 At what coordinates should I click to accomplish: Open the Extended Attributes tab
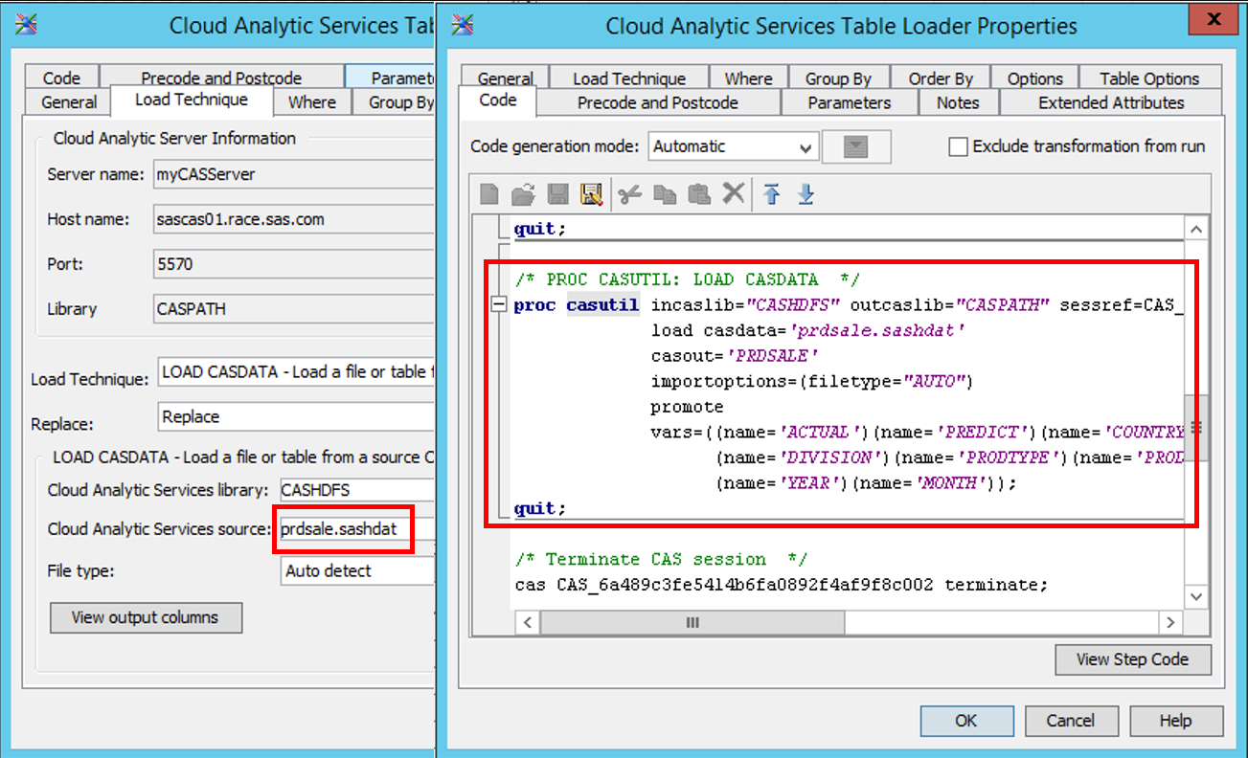coord(1110,102)
